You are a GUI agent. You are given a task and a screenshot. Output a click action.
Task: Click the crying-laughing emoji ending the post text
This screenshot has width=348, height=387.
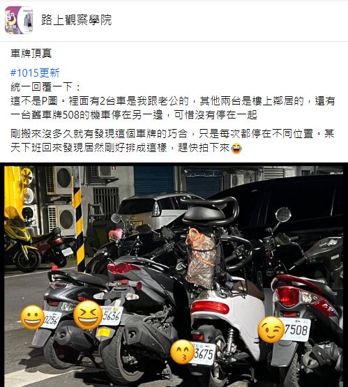(236, 149)
